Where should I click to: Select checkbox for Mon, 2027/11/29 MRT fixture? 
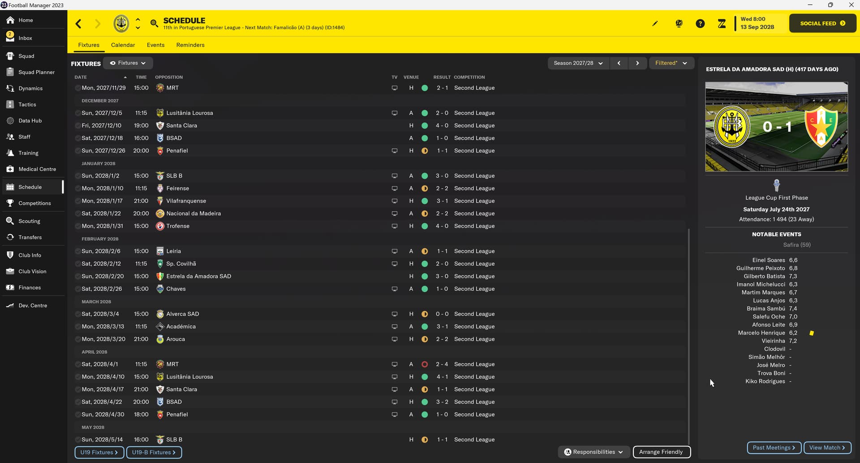(x=78, y=88)
